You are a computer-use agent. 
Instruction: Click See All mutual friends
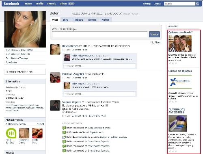click(41, 124)
